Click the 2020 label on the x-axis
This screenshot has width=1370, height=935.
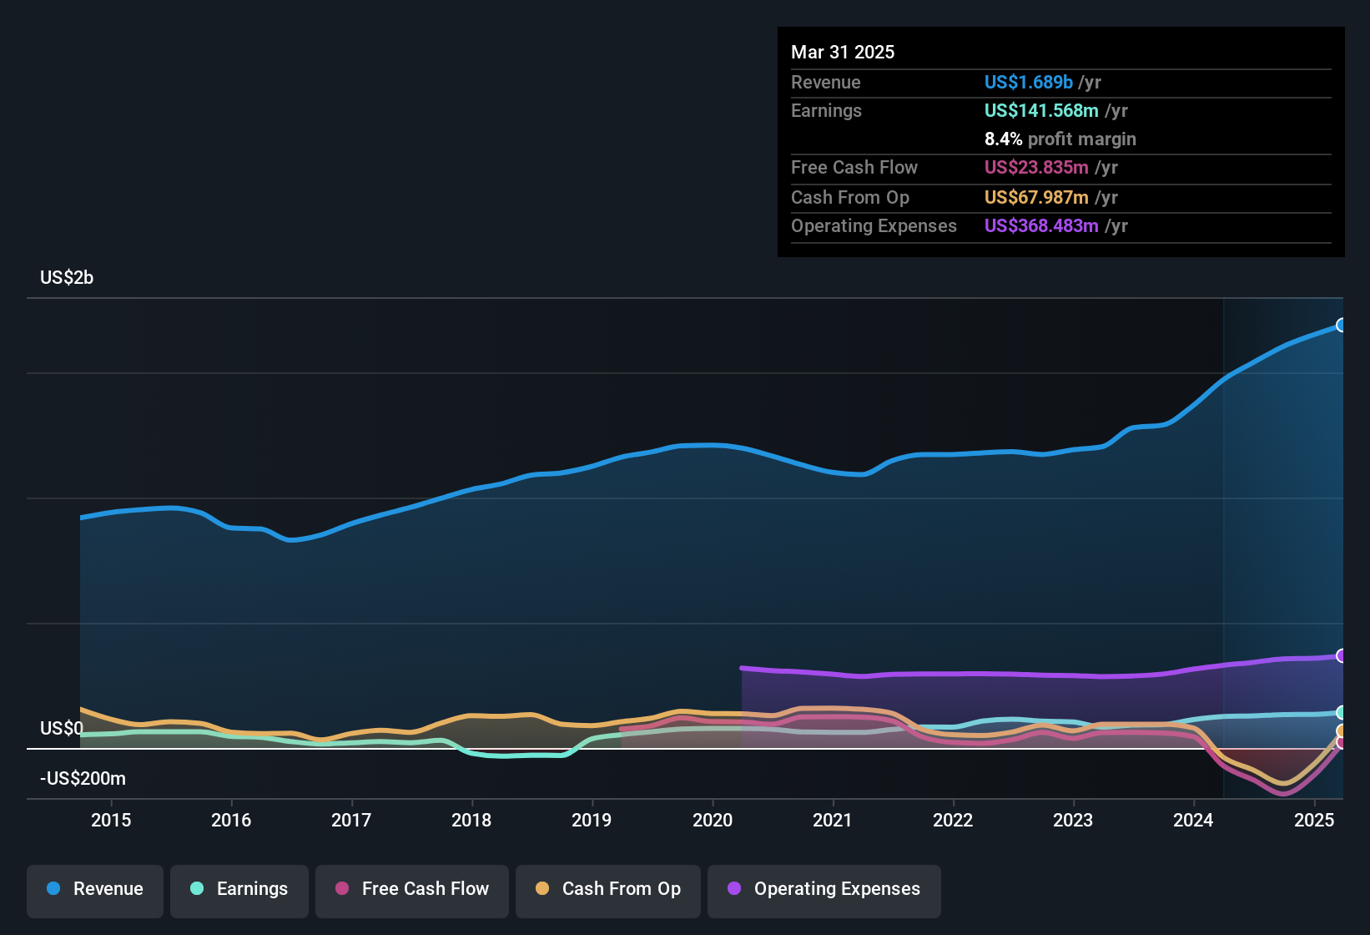tap(712, 820)
